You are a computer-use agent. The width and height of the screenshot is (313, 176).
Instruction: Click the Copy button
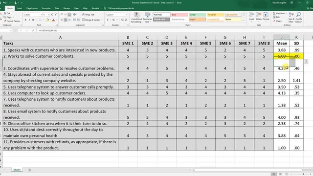click(x=8, y=17)
